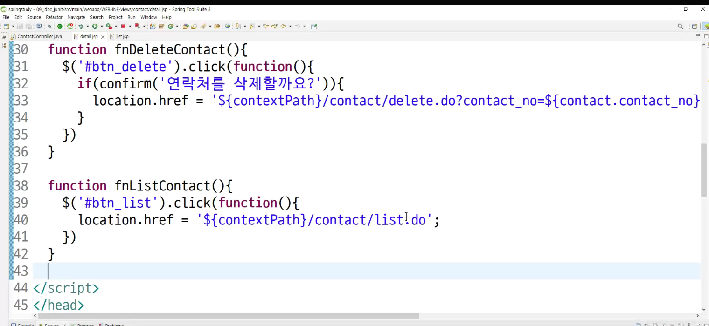Click the Search flashlight toolbar icon

(x=203, y=27)
